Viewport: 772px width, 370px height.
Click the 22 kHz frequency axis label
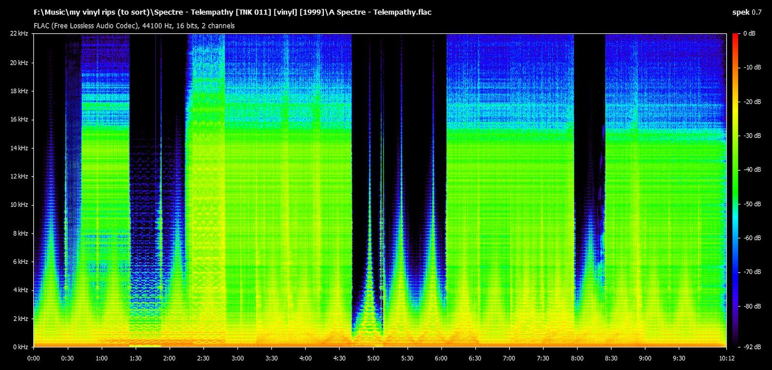pyautogui.click(x=19, y=34)
